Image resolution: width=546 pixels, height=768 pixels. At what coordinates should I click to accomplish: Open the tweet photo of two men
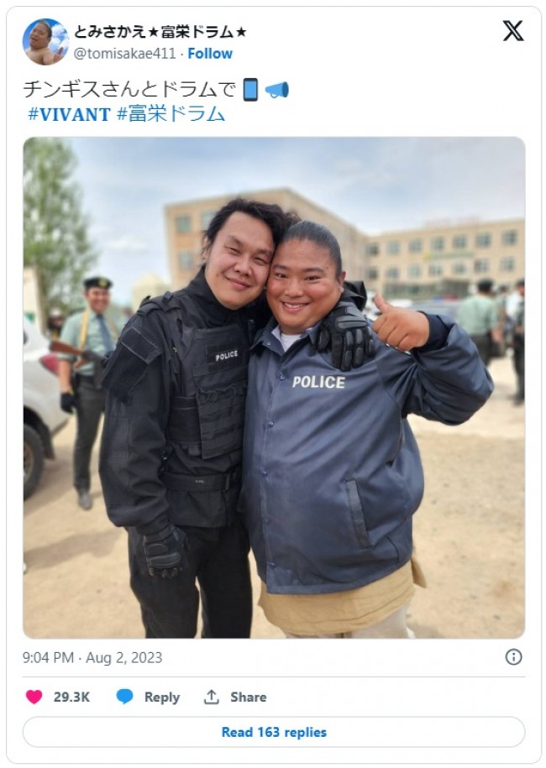274,388
